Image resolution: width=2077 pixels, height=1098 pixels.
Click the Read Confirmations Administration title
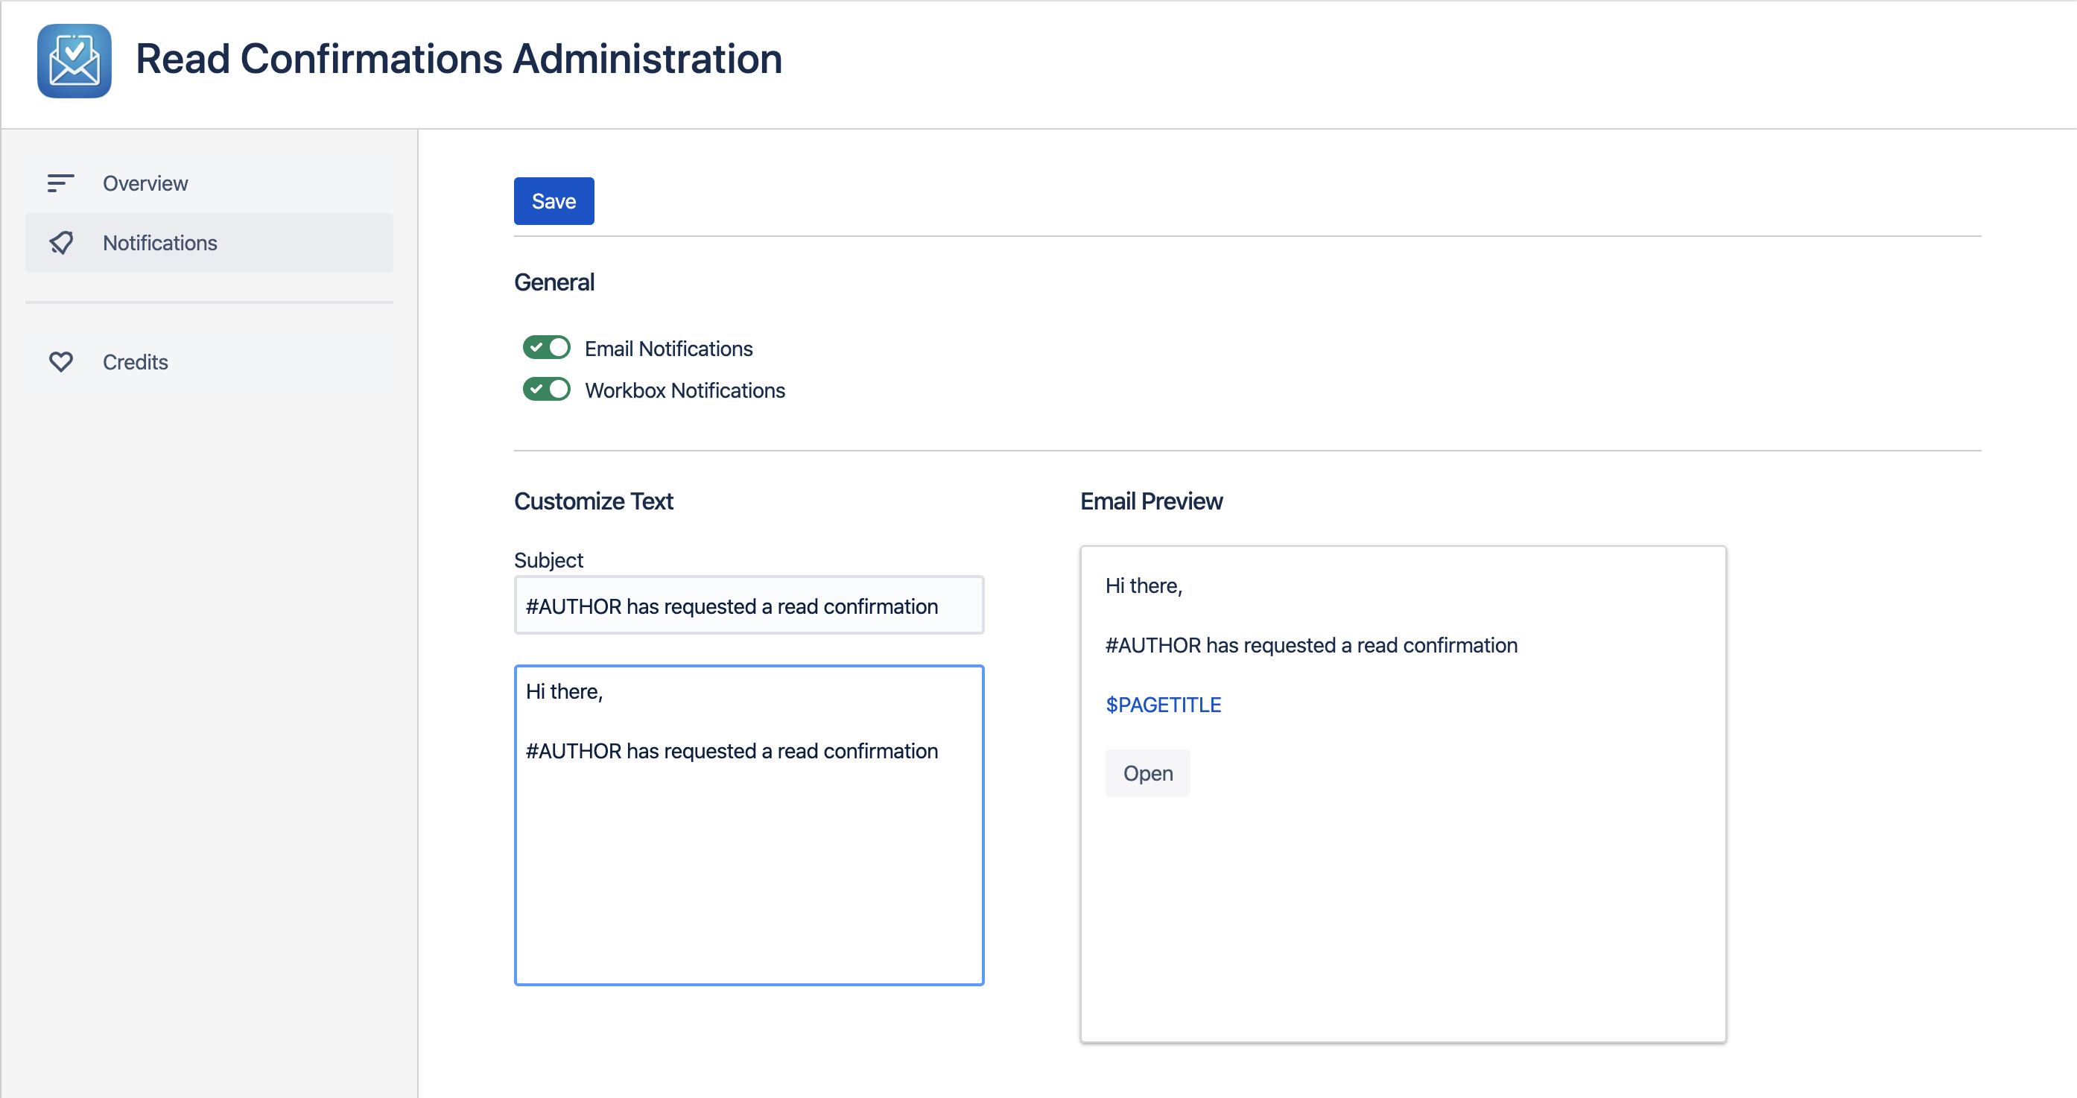click(459, 59)
